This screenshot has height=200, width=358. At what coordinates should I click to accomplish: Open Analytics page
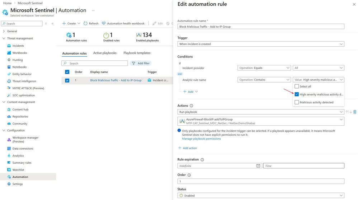coord(18,156)
